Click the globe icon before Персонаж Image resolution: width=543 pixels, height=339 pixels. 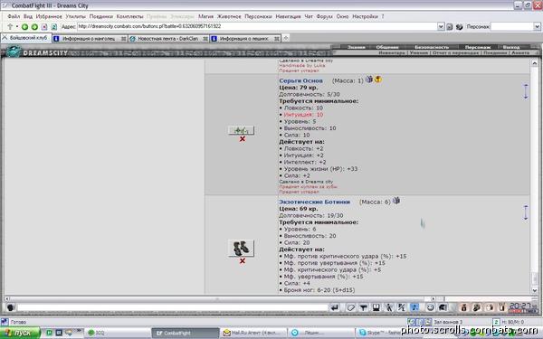click(x=459, y=26)
